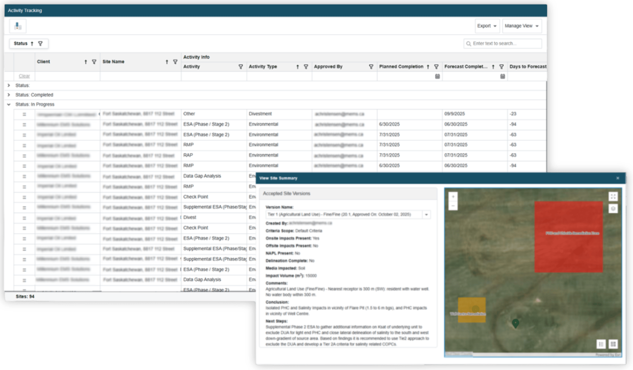633x370 pixels.
Task: Toggle the sort arrow in the Status chip
Action: (x=32, y=43)
